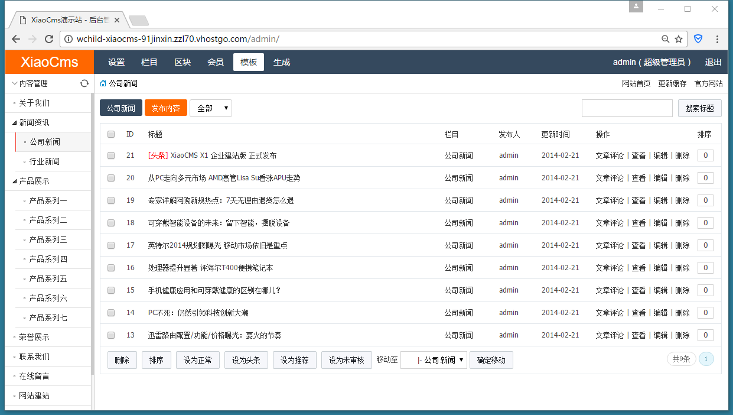Viewport: 733px width, 415px height.
Task: Click the site info icon in the address bar
Action: 69,39
